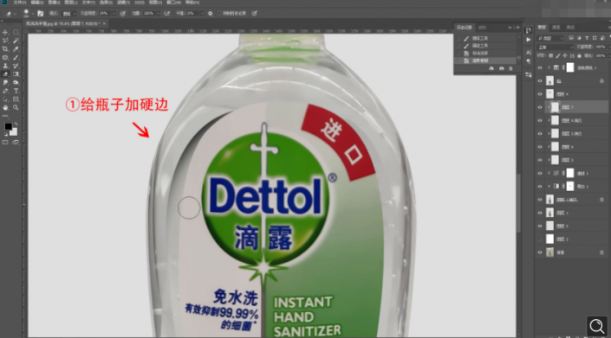Select the Elliptical Marquee tool
The width and height of the screenshot is (611, 338).
tap(16, 32)
